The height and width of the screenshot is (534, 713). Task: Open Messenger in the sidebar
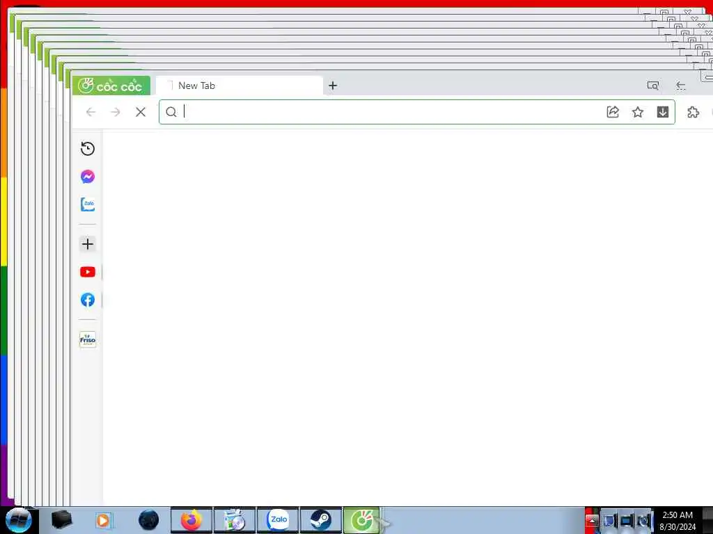(x=88, y=177)
